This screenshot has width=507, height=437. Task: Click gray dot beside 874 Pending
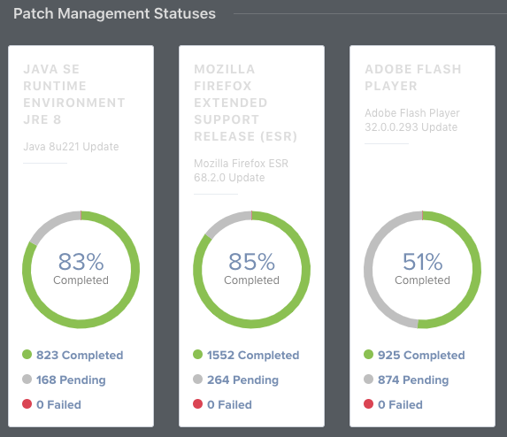(x=369, y=379)
